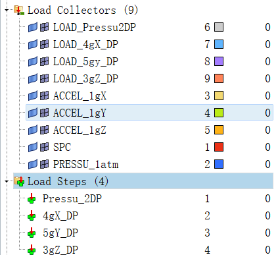Select the PRESSU_1atm collector name

(86, 165)
